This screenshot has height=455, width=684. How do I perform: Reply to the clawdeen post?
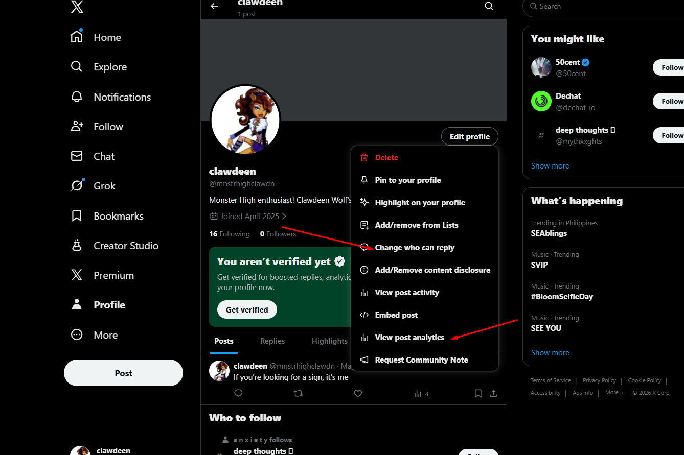238,393
